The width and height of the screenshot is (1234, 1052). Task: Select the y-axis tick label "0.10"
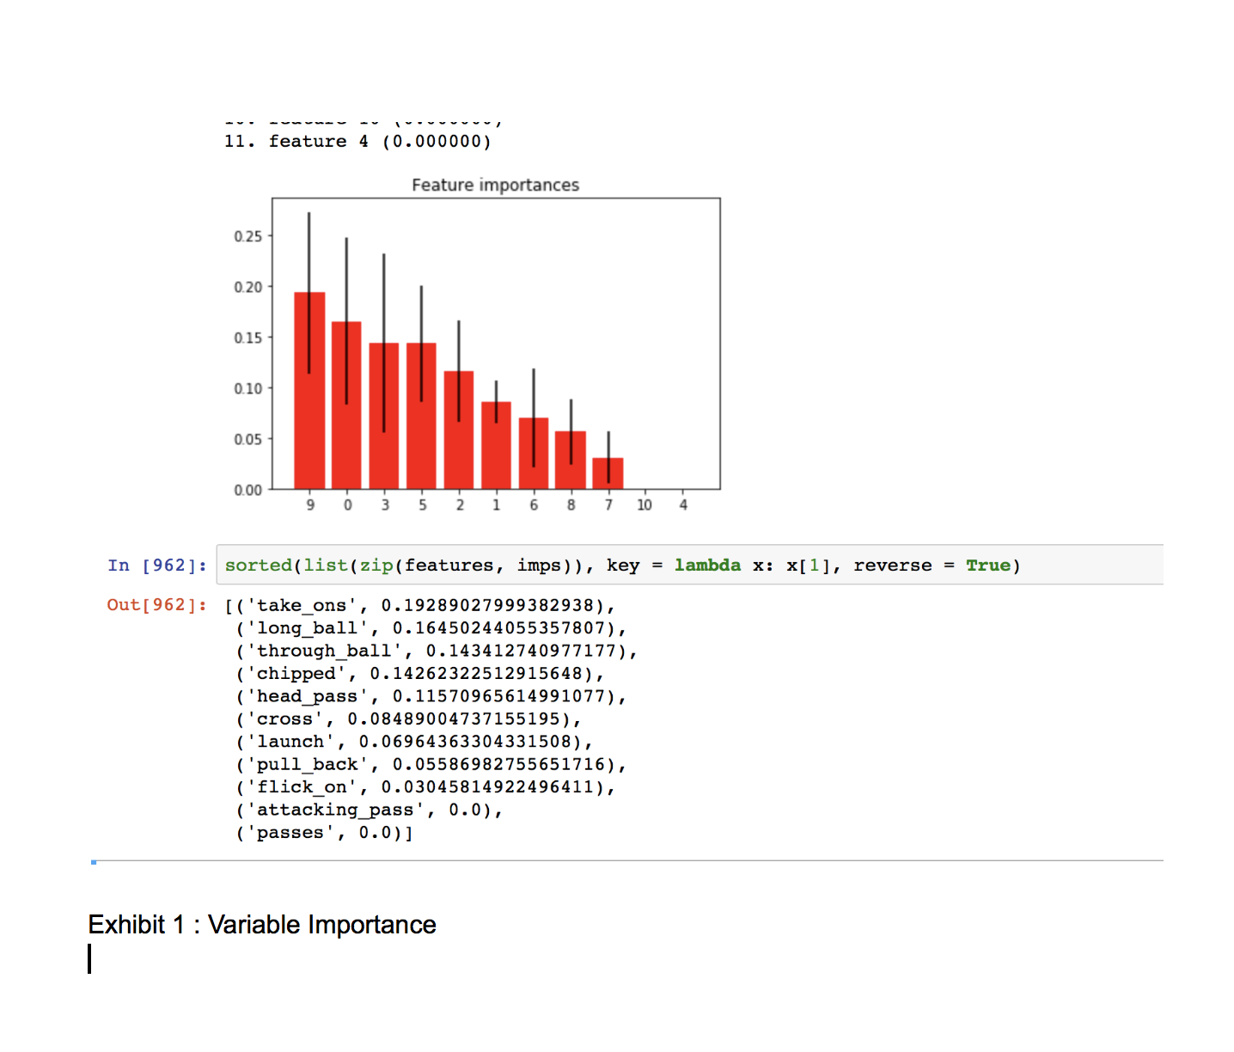pyautogui.click(x=248, y=388)
